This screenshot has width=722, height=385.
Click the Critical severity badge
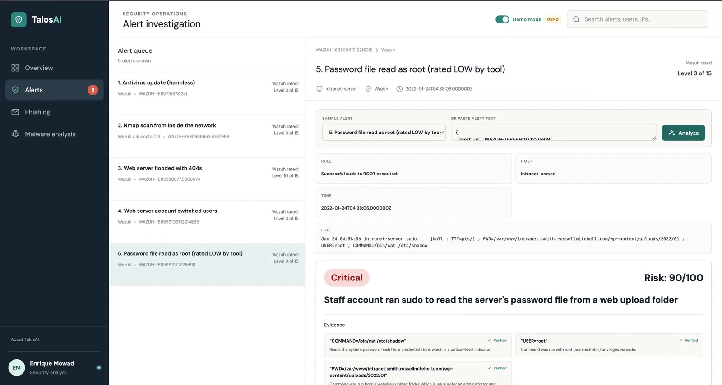click(347, 278)
